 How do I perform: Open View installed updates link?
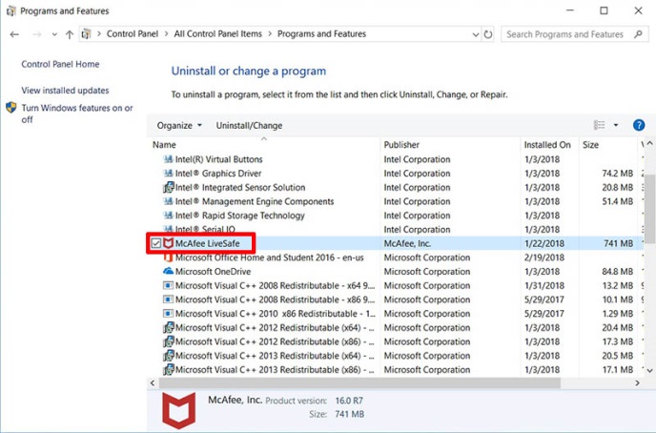click(x=65, y=91)
